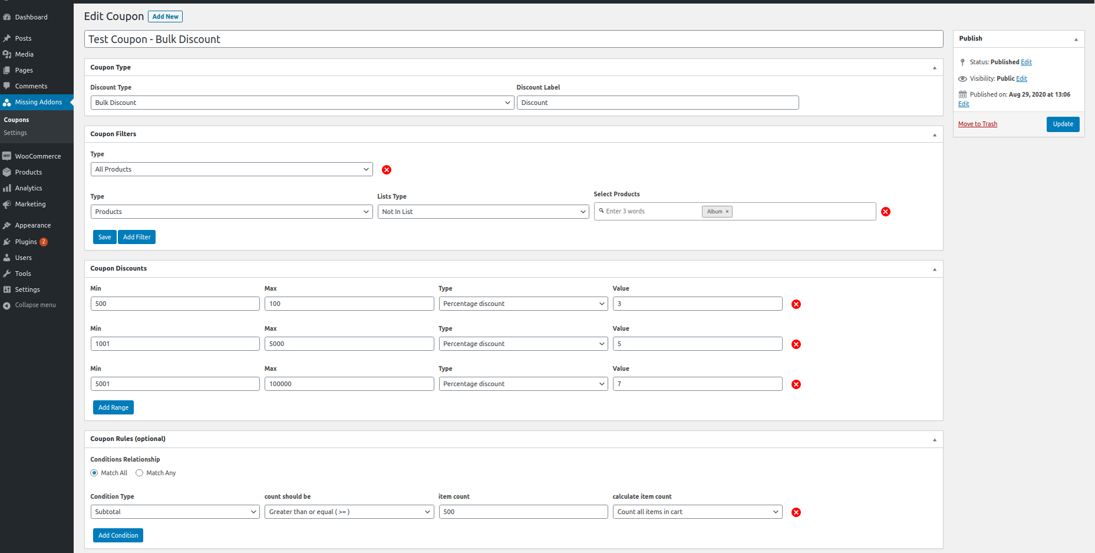Delete the Products Not In List filter
Image resolution: width=1095 pixels, height=553 pixels.
pyautogui.click(x=886, y=212)
